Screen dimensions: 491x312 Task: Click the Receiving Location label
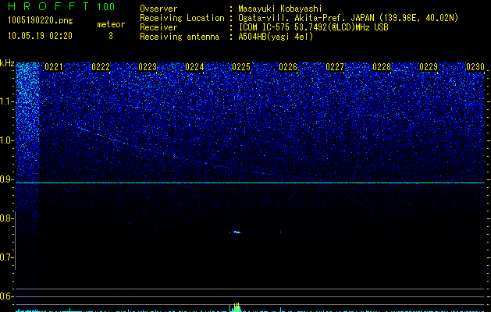pos(182,18)
